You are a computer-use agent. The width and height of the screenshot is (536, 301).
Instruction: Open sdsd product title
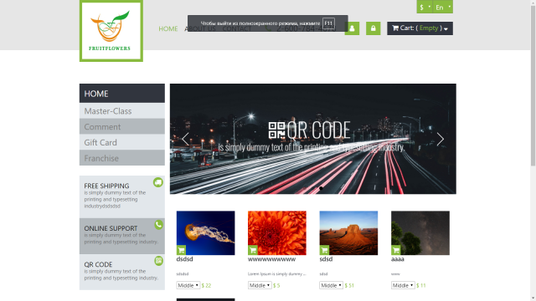point(326,259)
